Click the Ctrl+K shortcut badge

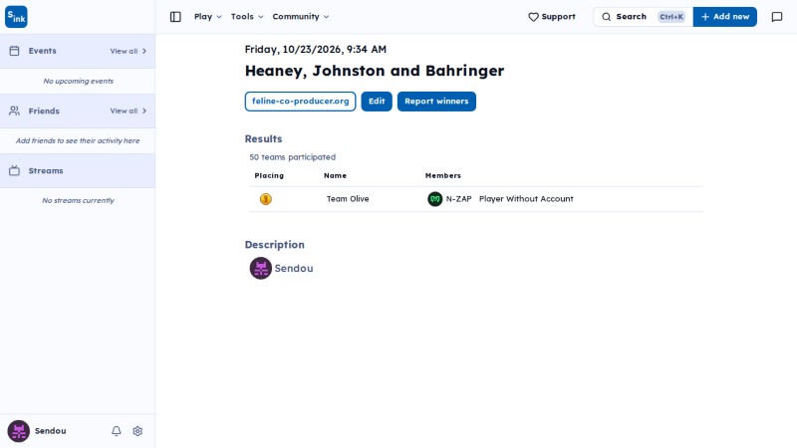[x=671, y=17]
